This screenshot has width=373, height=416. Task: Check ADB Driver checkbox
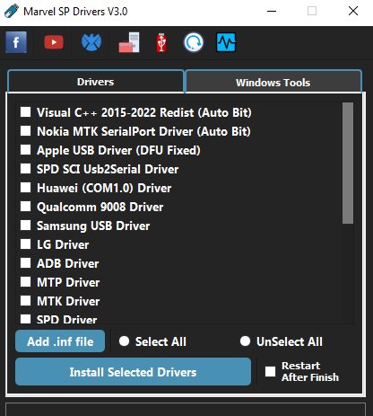point(25,263)
